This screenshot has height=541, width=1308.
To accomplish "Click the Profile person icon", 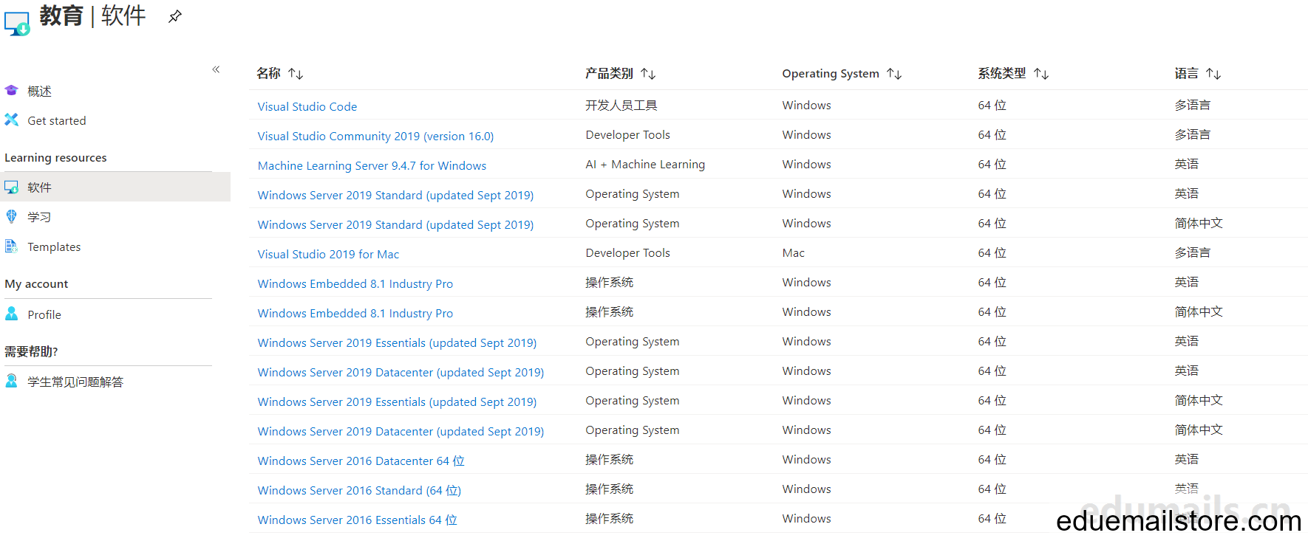I will click(11, 314).
